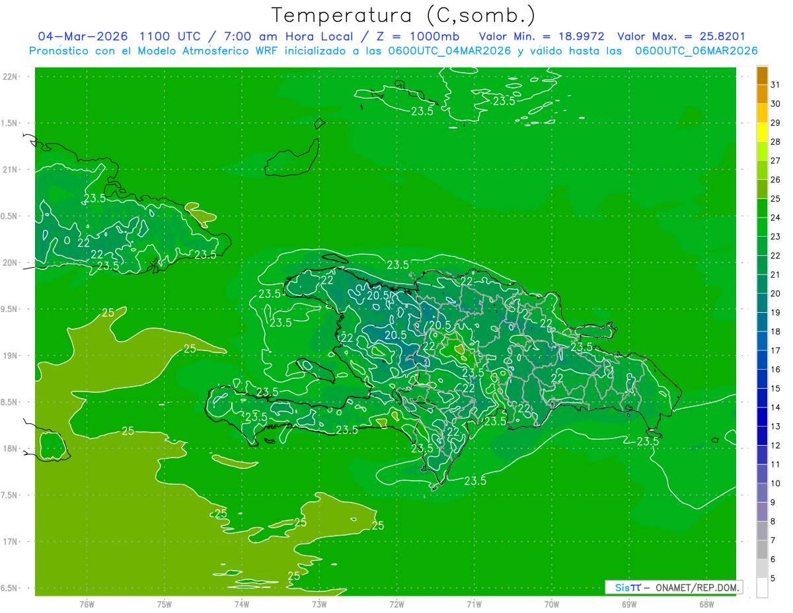Click the '1100 UTC' time text

[171, 36]
